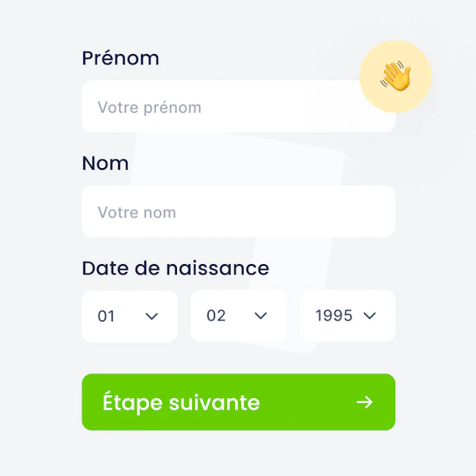Select the 1995 year value text
The image size is (476, 476).
coord(334,316)
